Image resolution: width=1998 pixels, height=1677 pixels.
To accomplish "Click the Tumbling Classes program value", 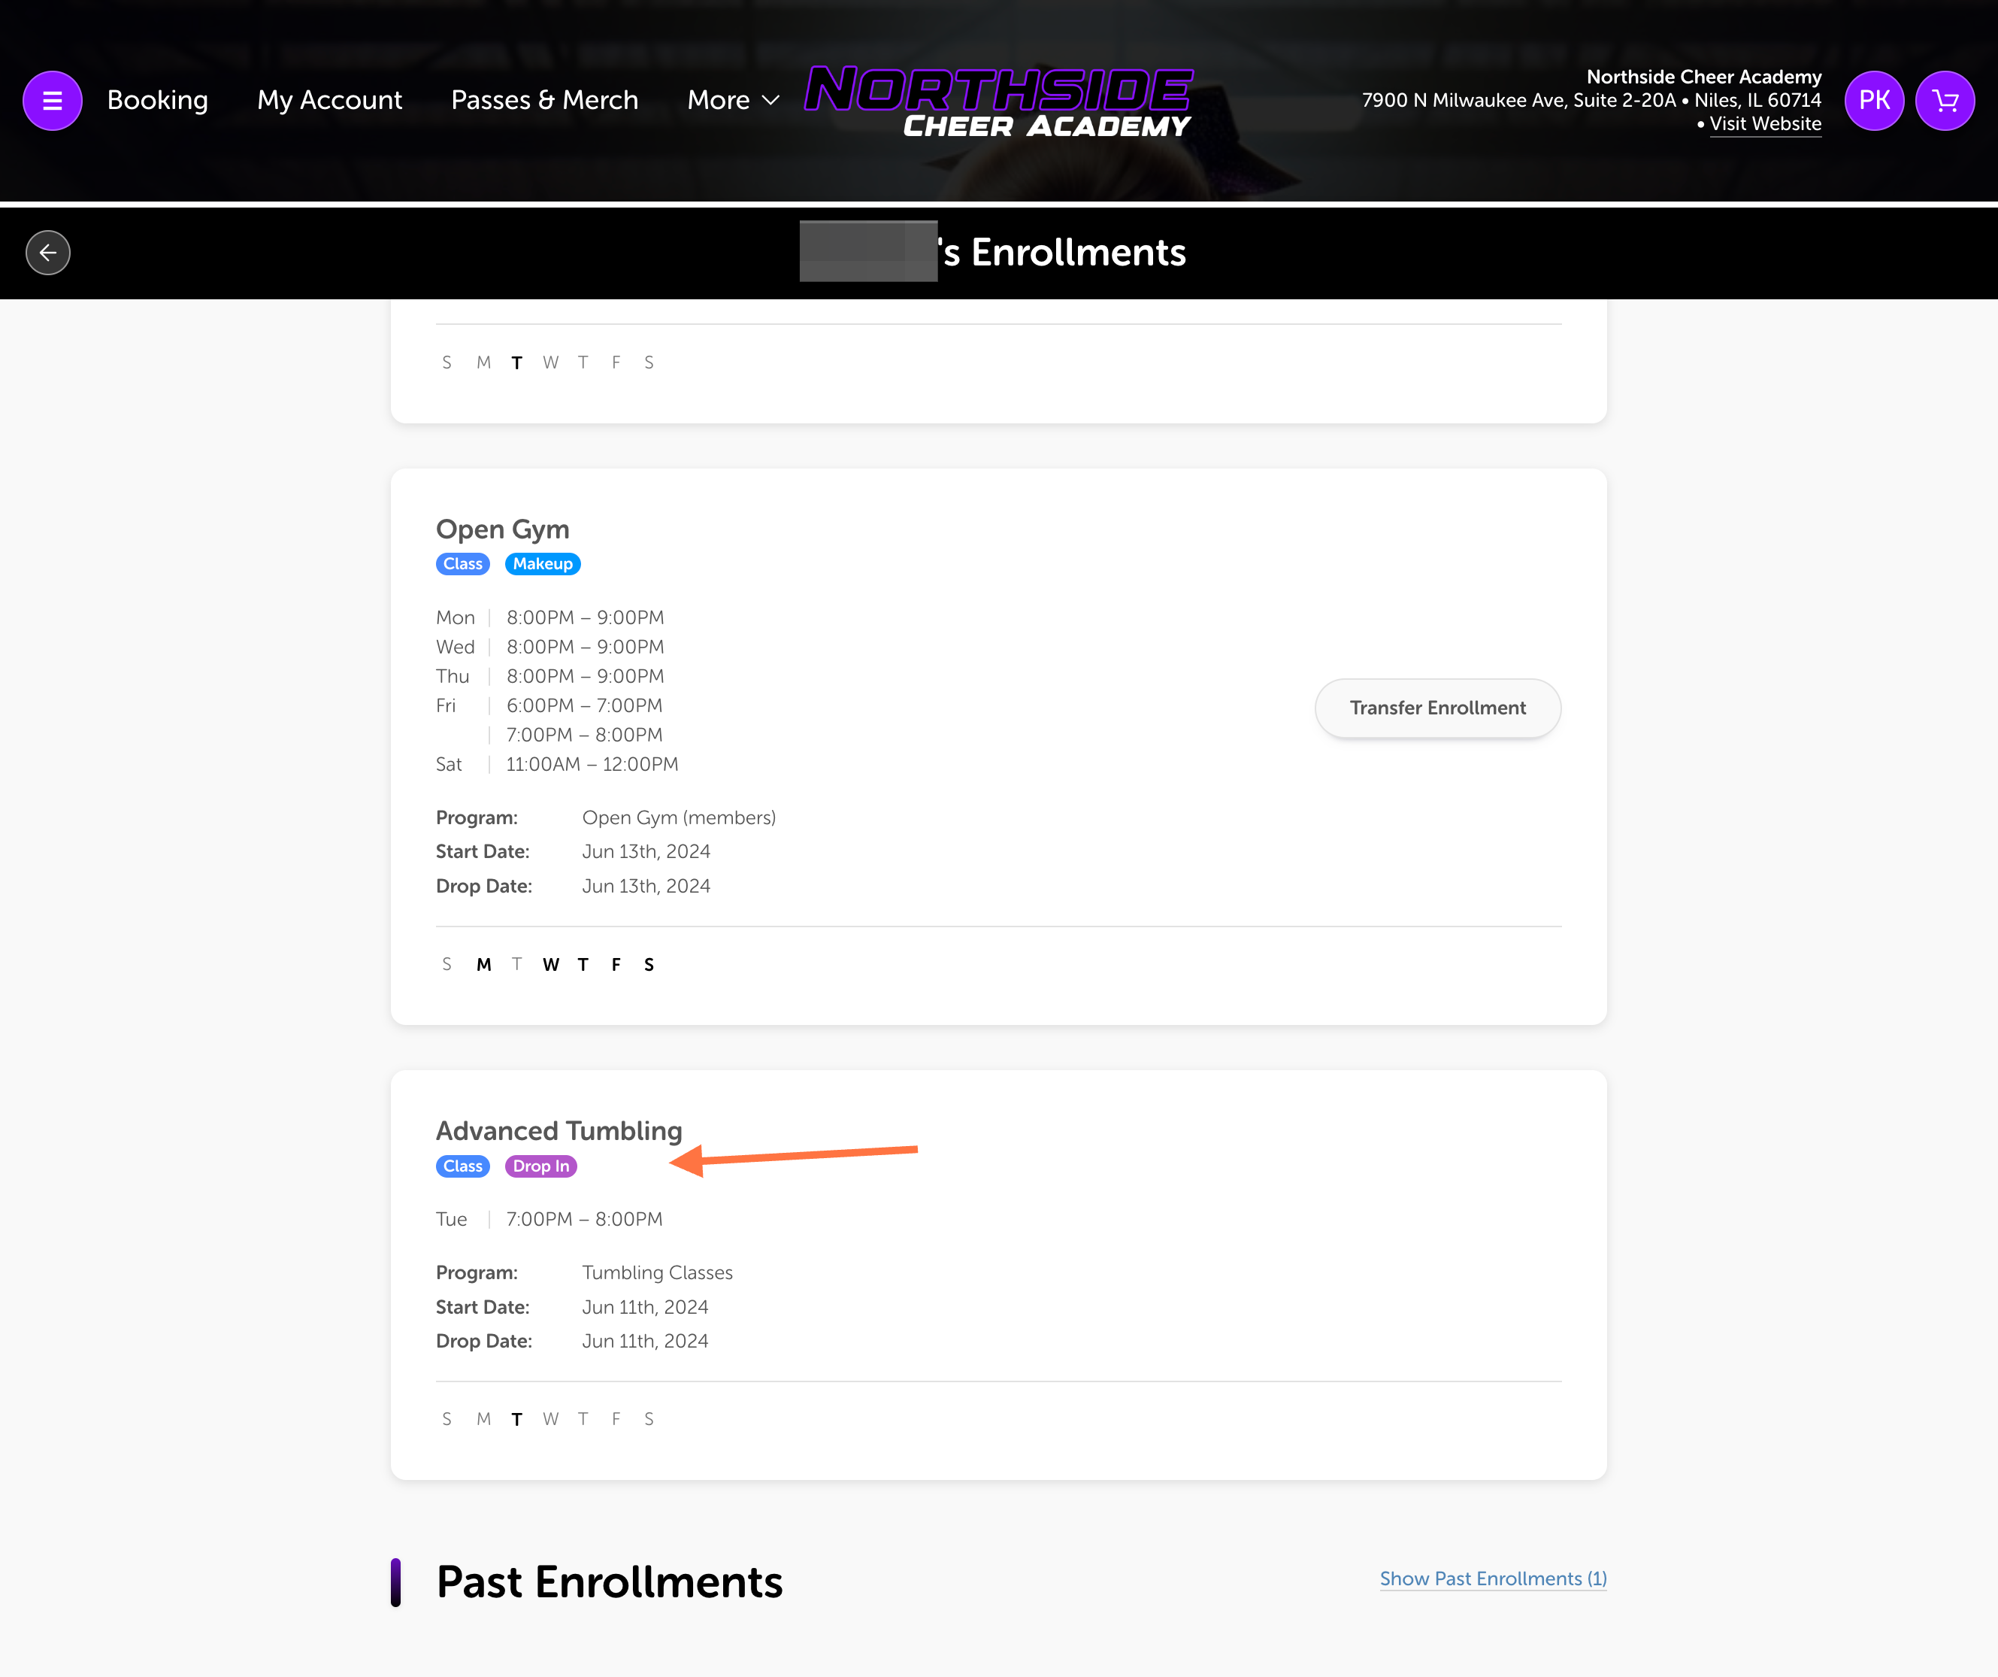I will (x=658, y=1272).
